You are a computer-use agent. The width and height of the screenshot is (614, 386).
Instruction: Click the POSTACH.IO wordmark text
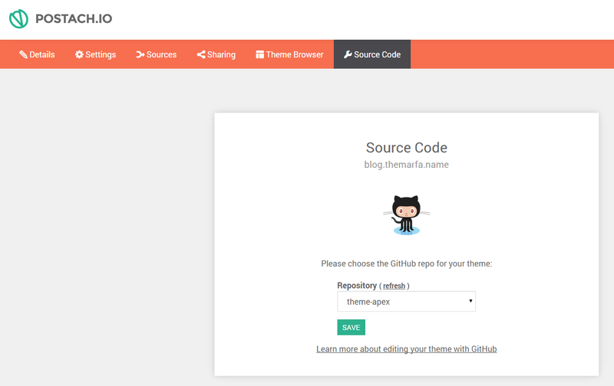click(74, 18)
